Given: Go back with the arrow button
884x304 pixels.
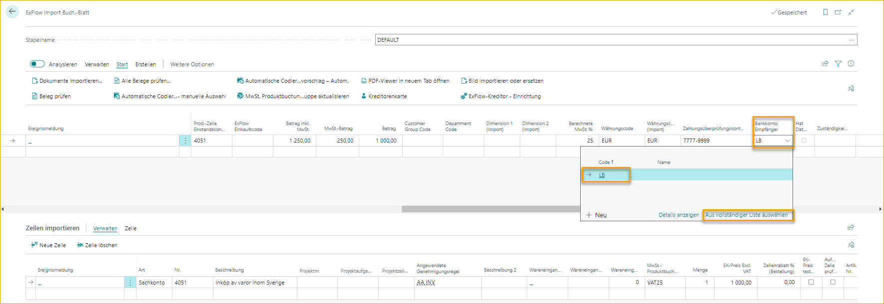Looking at the screenshot, I should coord(12,11).
